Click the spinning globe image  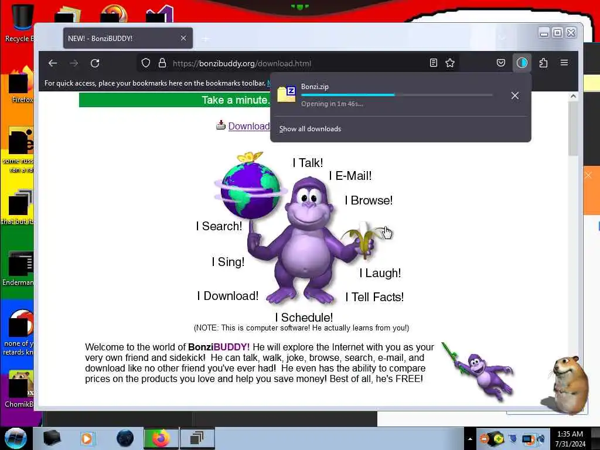coord(251,190)
